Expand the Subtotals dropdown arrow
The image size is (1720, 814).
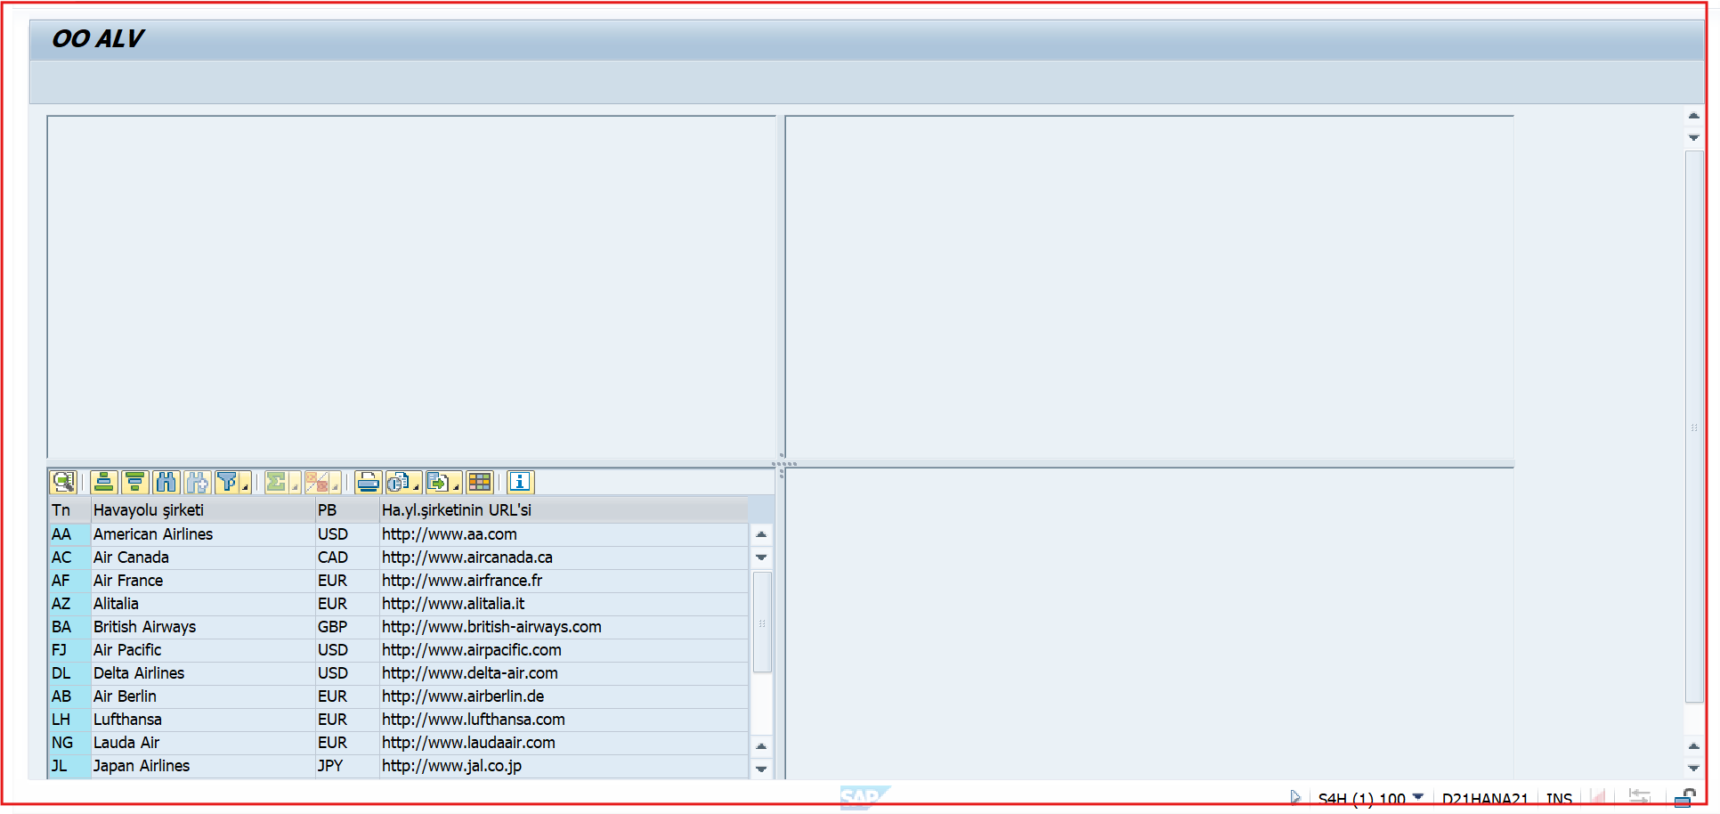pos(335,487)
